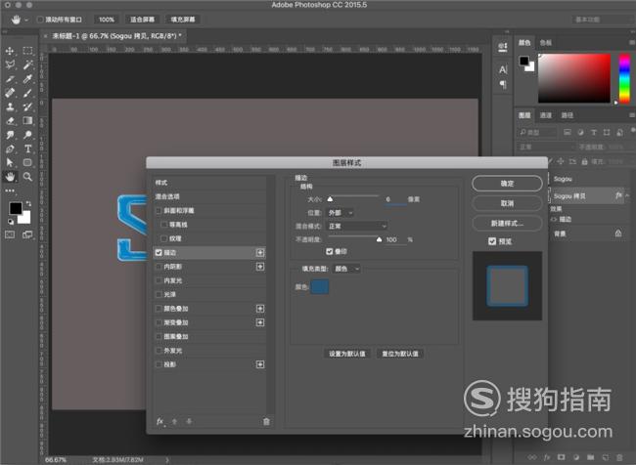Click trash icon in Layer Style dialog

[x=266, y=422]
